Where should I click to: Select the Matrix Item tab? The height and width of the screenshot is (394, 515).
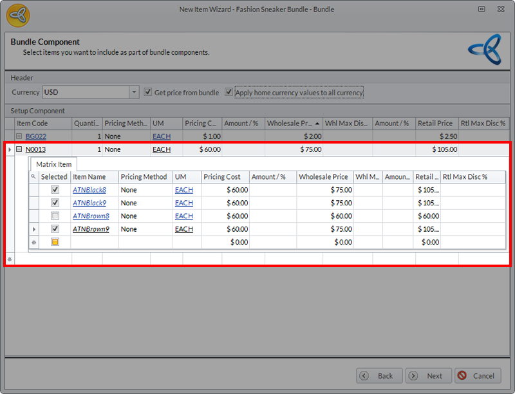53,164
